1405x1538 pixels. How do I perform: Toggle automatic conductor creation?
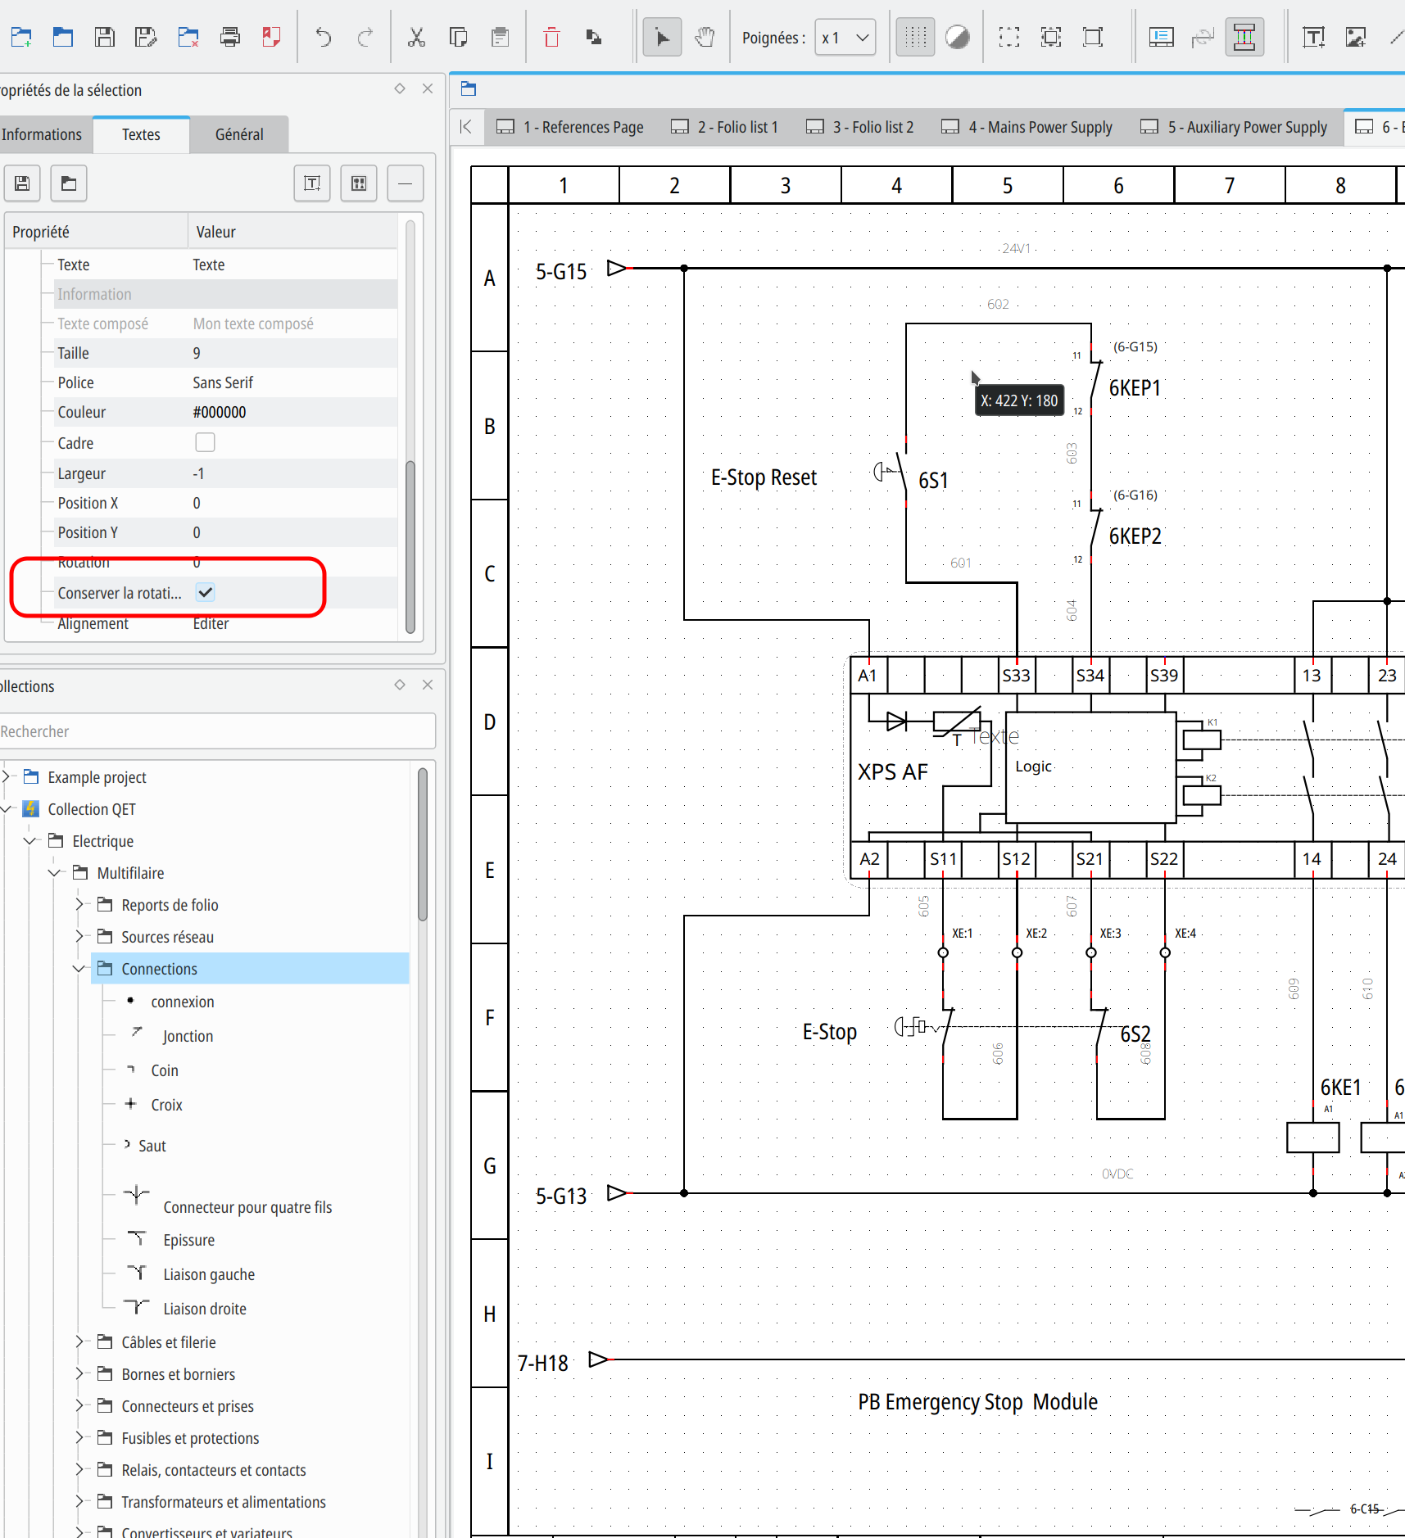[1244, 37]
